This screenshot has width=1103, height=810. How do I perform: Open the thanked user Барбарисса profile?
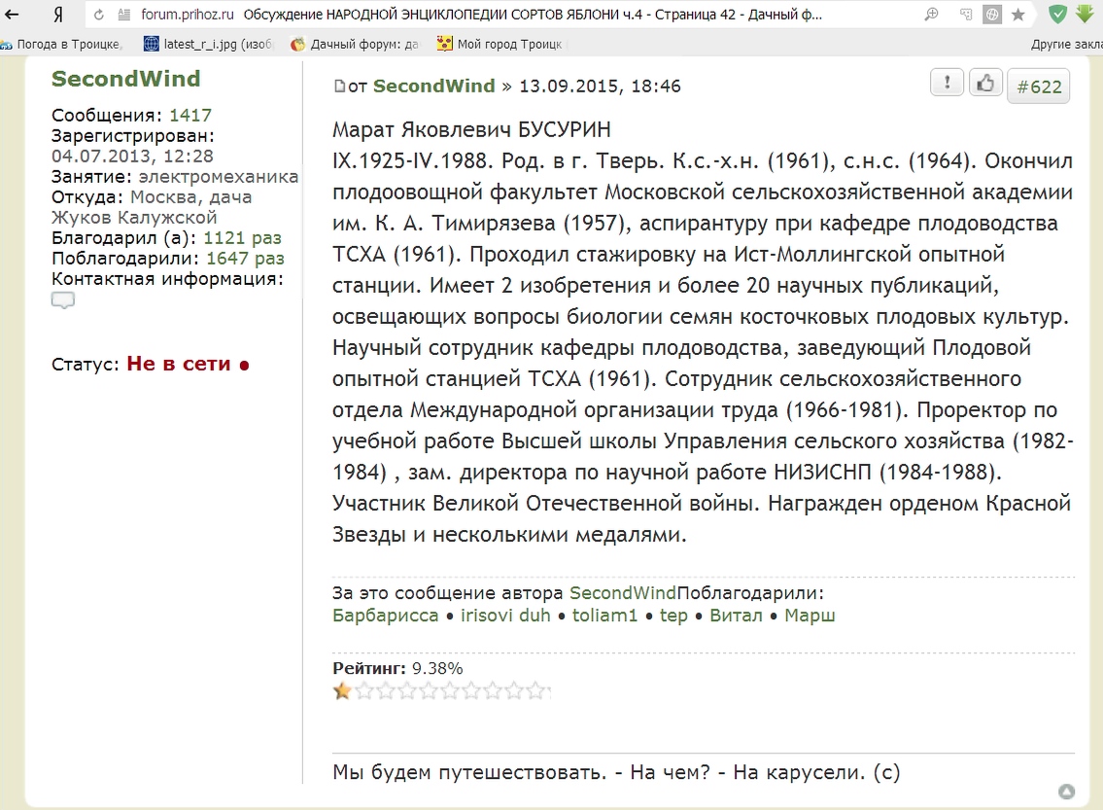385,616
